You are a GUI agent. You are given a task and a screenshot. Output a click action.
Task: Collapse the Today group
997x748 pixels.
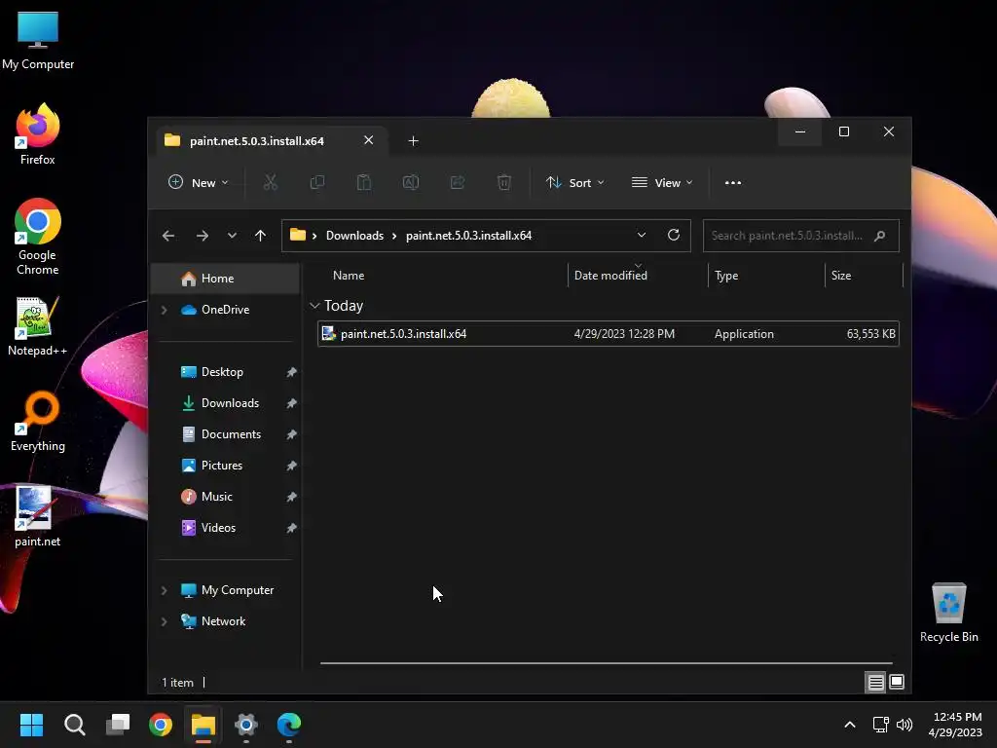point(314,306)
